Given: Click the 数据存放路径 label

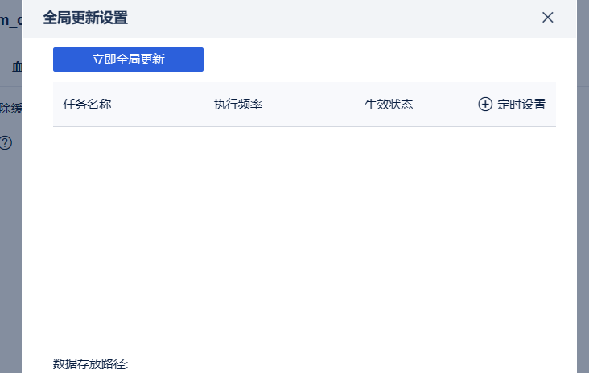Looking at the screenshot, I should 91,363.
